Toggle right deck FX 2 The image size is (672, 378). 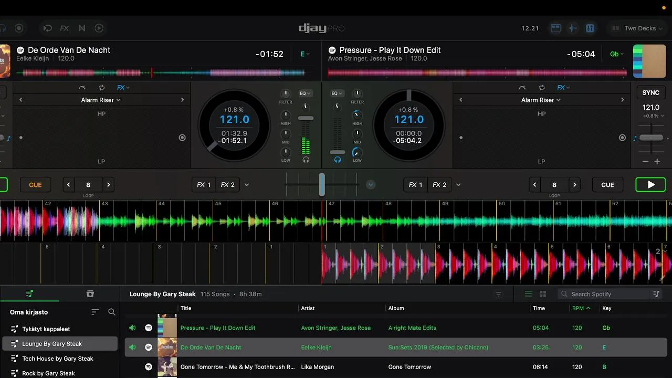[439, 185]
